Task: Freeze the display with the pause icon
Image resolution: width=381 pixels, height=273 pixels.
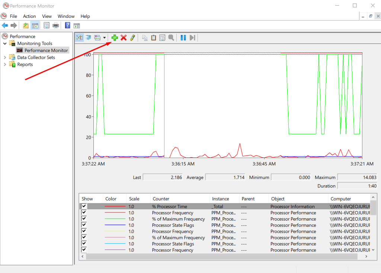Action: coord(183,38)
